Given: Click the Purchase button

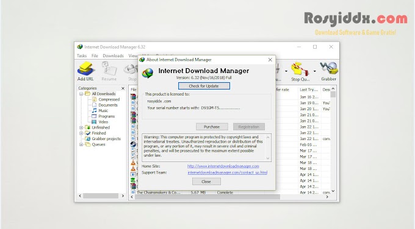Looking at the screenshot, I should coord(212,127).
